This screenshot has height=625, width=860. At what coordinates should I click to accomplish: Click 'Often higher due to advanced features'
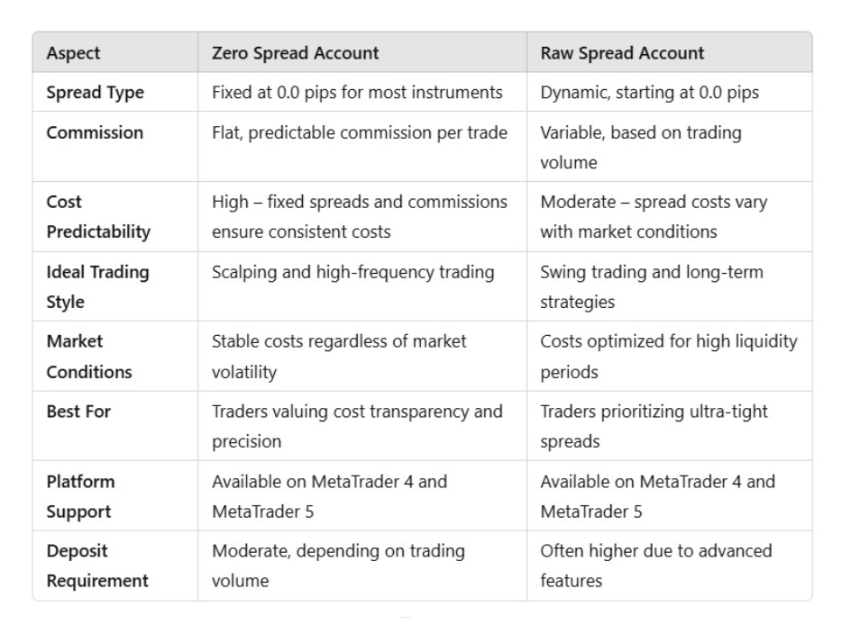(656, 566)
